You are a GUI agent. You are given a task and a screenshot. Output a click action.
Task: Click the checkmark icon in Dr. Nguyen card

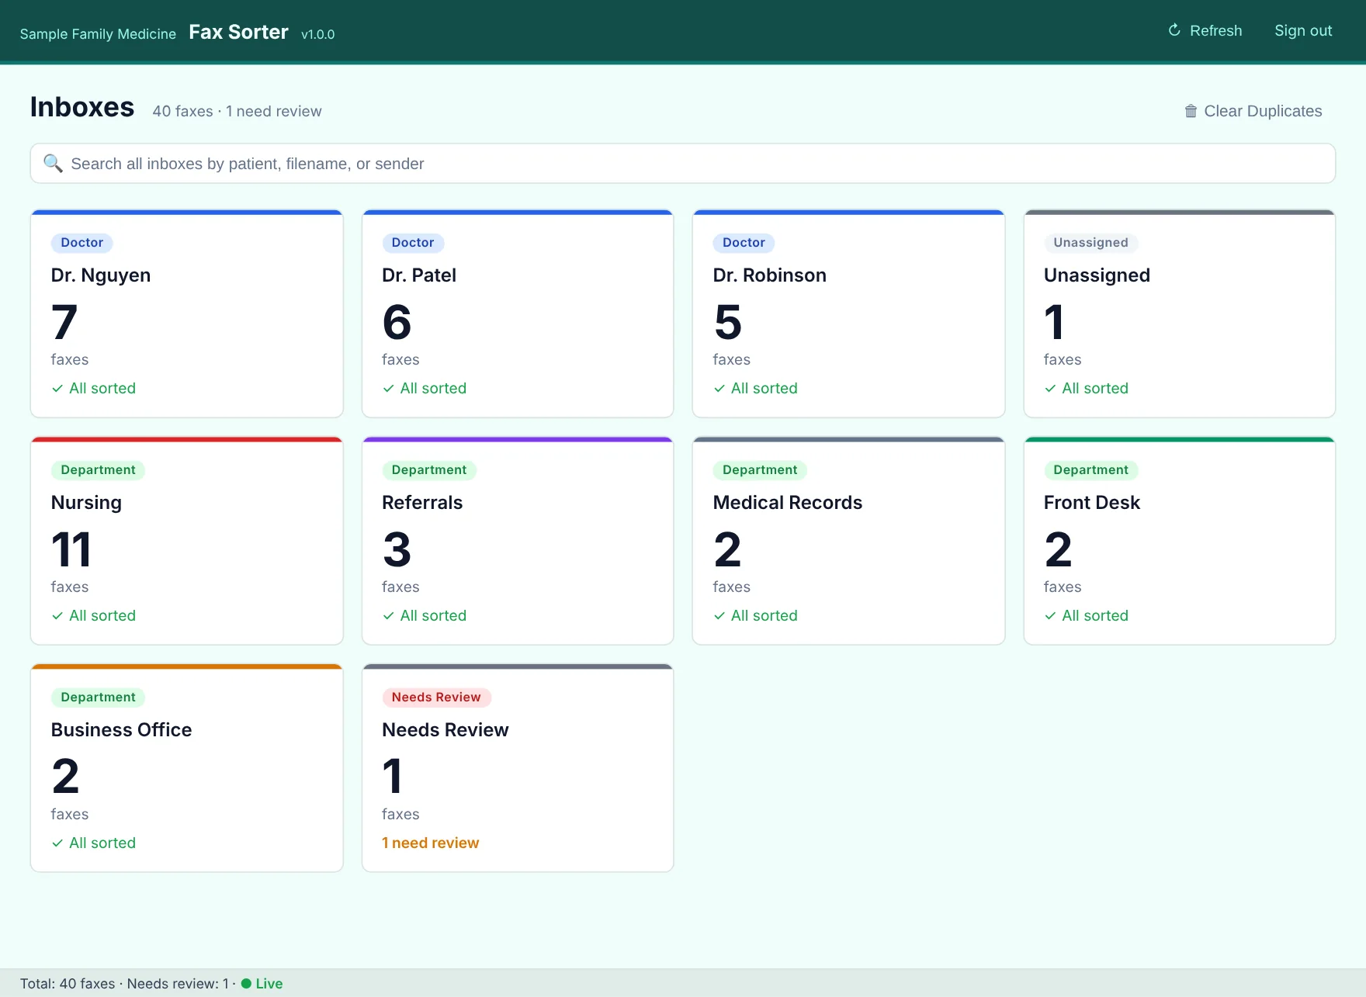pos(57,388)
